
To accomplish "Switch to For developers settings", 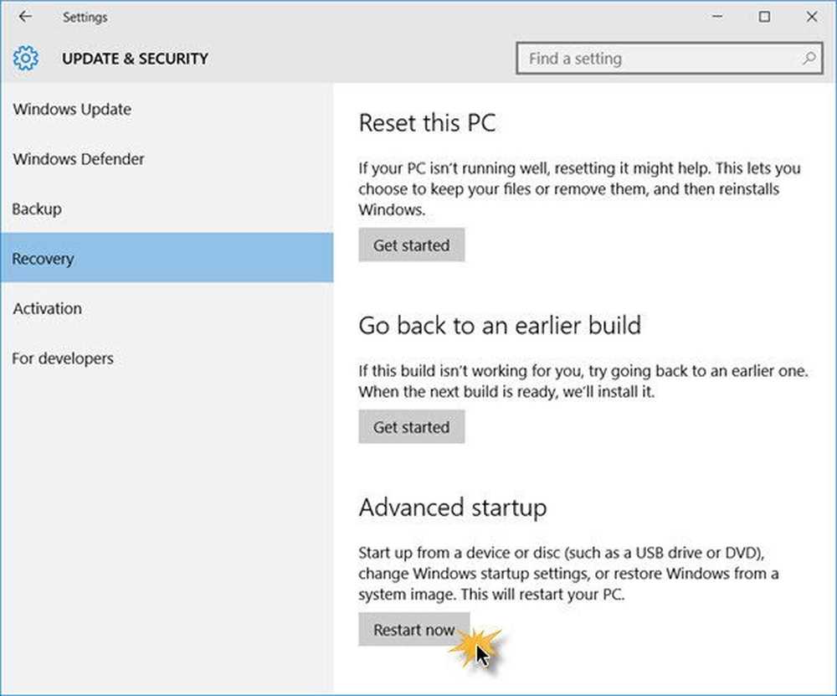I will 63,358.
